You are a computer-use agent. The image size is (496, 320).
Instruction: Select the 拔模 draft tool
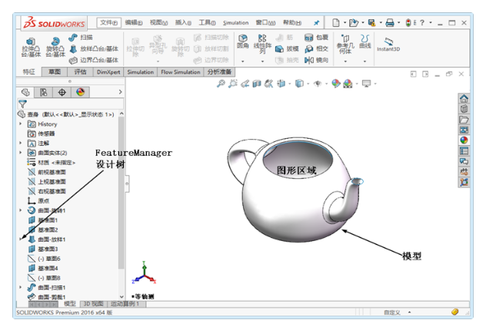288,48
